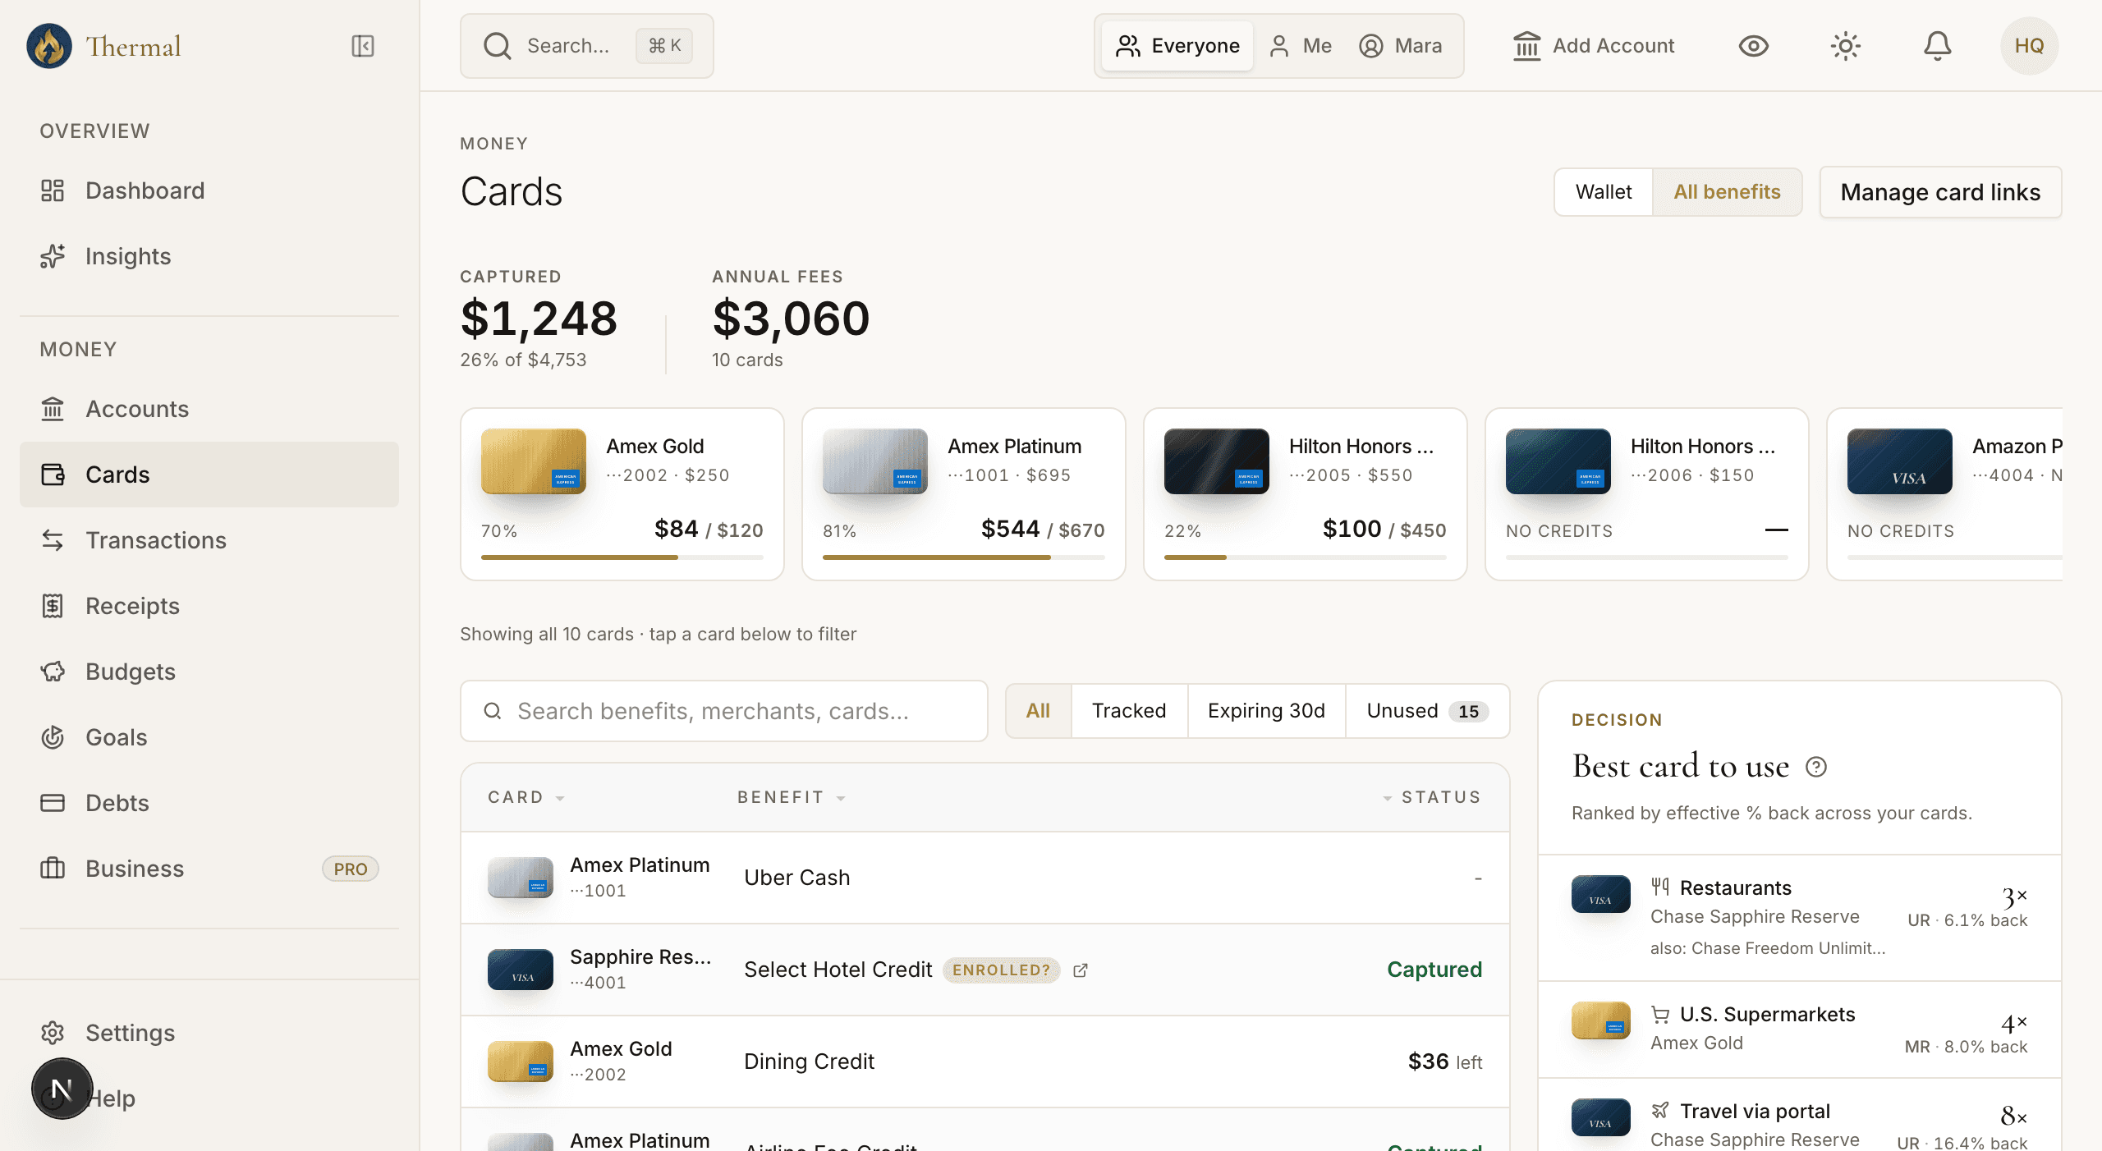Sort by STATUS column arrow
The image size is (2102, 1151).
click(x=1387, y=798)
